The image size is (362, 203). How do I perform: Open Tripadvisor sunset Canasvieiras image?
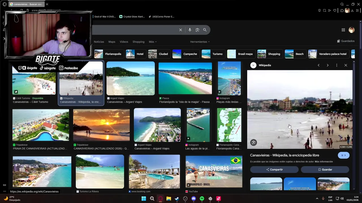click(x=101, y=125)
